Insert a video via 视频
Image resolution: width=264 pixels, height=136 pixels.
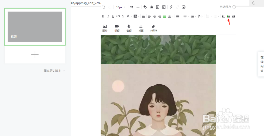[x=117, y=28]
